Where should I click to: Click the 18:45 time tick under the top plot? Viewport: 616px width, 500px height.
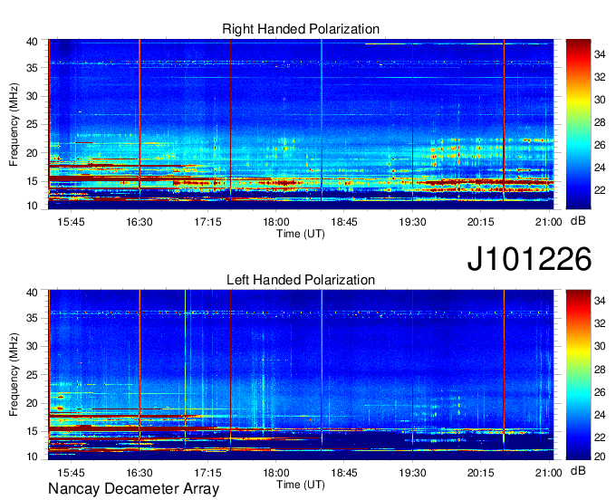pos(344,222)
